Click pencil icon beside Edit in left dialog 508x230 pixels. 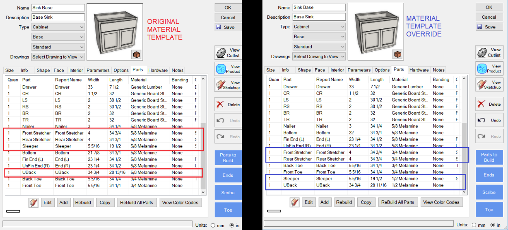34,202
